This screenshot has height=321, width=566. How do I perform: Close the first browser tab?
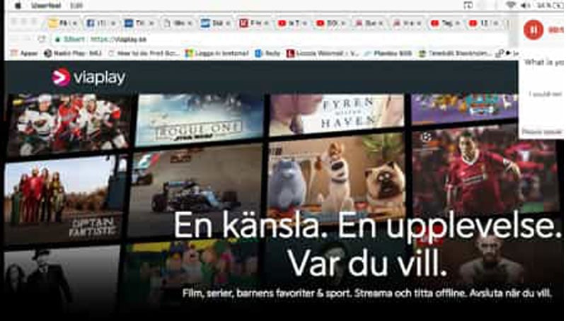point(75,23)
